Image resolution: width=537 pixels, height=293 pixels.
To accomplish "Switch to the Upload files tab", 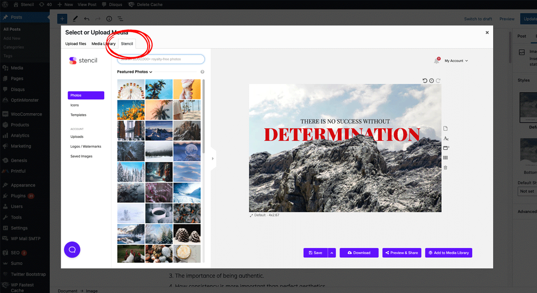I will click(x=76, y=43).
